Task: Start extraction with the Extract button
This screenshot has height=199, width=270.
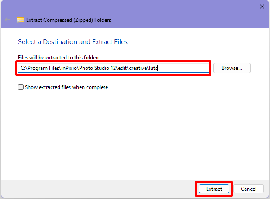Action: point(214,189)
